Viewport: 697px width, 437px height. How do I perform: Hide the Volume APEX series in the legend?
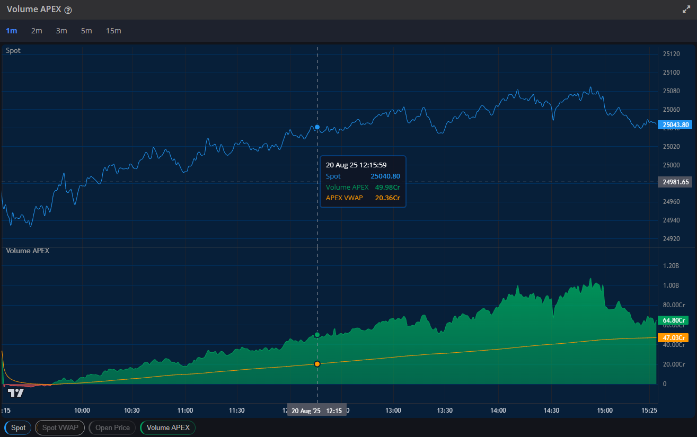point(168,427)
